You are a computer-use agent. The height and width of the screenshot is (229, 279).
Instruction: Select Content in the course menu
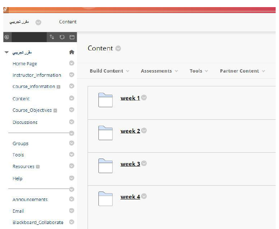(x=21, y=99)
